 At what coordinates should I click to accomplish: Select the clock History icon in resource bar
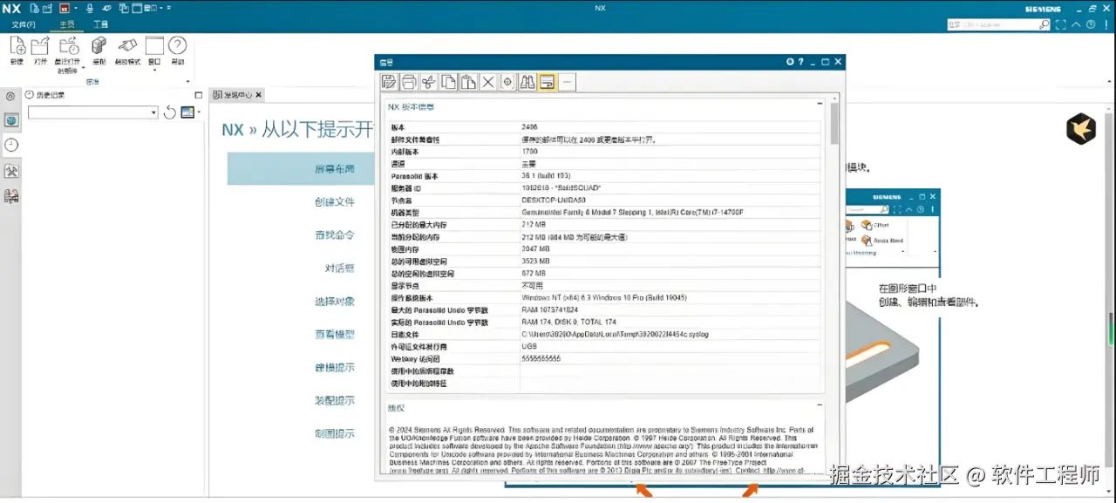click(11, 146)
